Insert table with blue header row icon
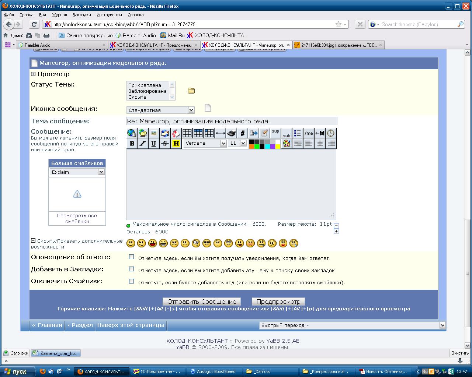The height and width of the screenshot is (377, 472). [x=198, y=133]
